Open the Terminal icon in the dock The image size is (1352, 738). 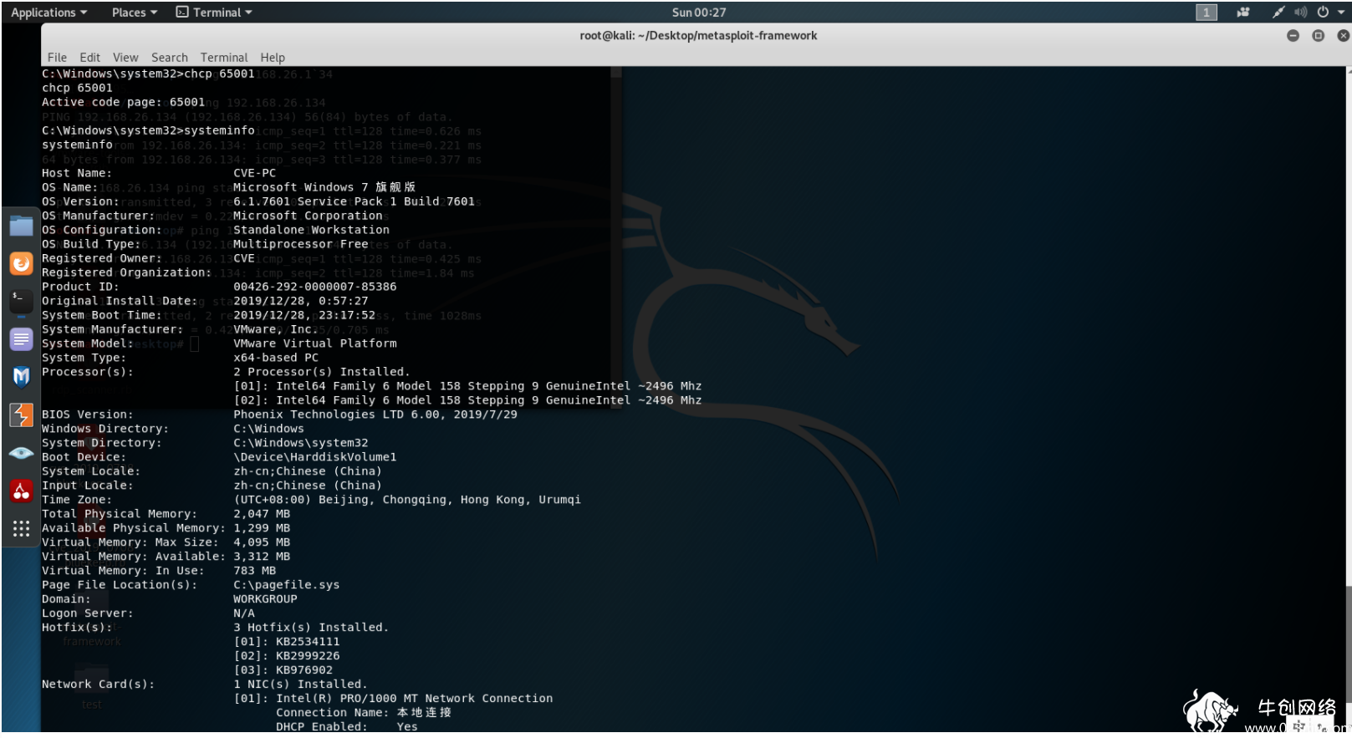tap(21, 301)
